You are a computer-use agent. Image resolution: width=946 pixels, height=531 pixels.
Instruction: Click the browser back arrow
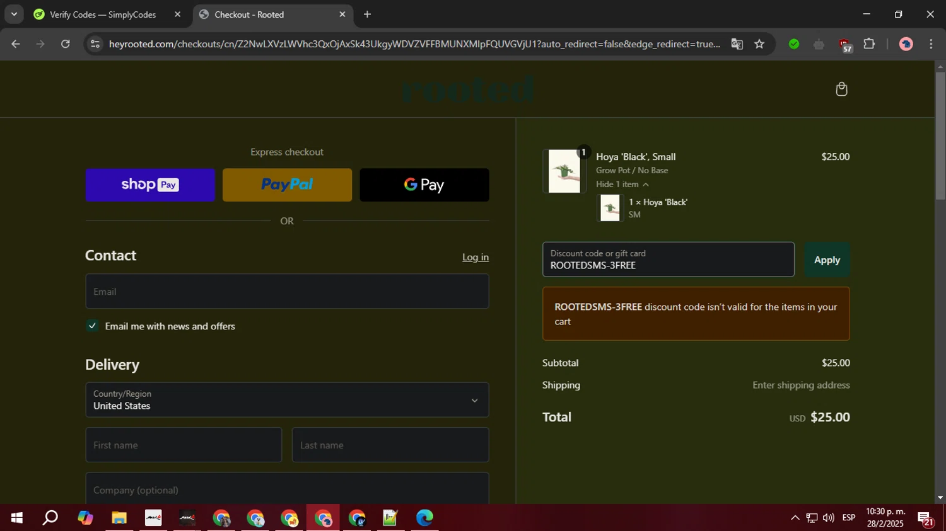(x=16, y=44)
